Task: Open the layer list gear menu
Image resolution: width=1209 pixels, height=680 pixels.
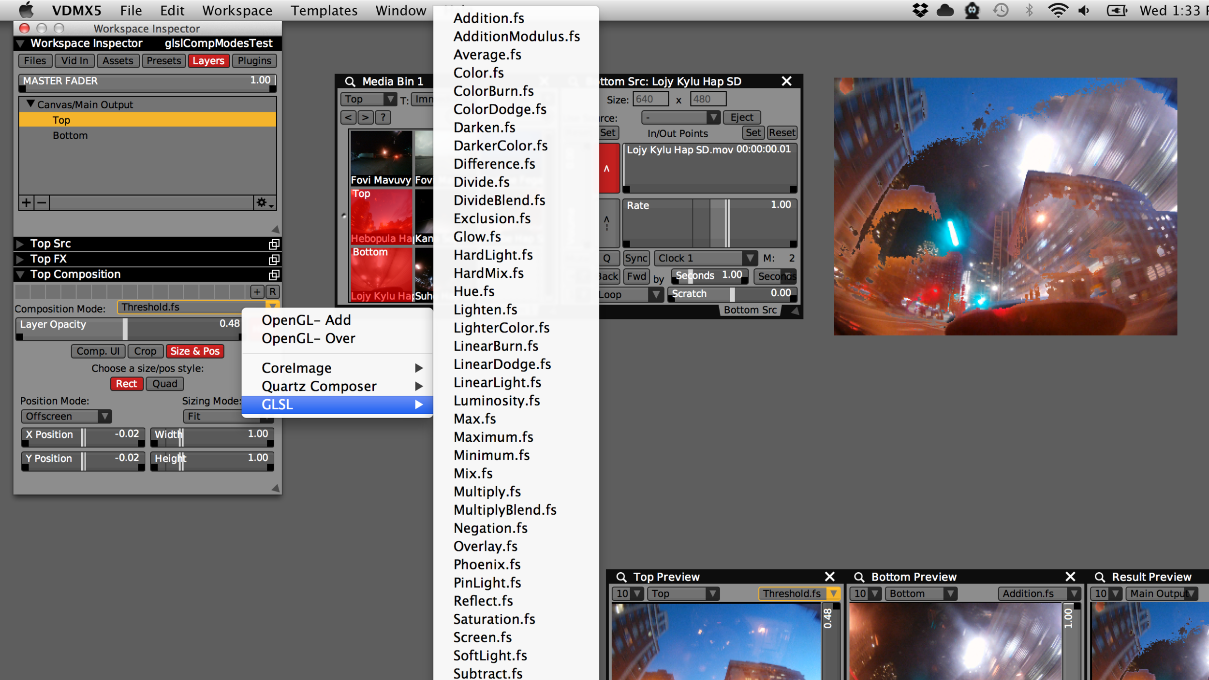Action: 265,203
